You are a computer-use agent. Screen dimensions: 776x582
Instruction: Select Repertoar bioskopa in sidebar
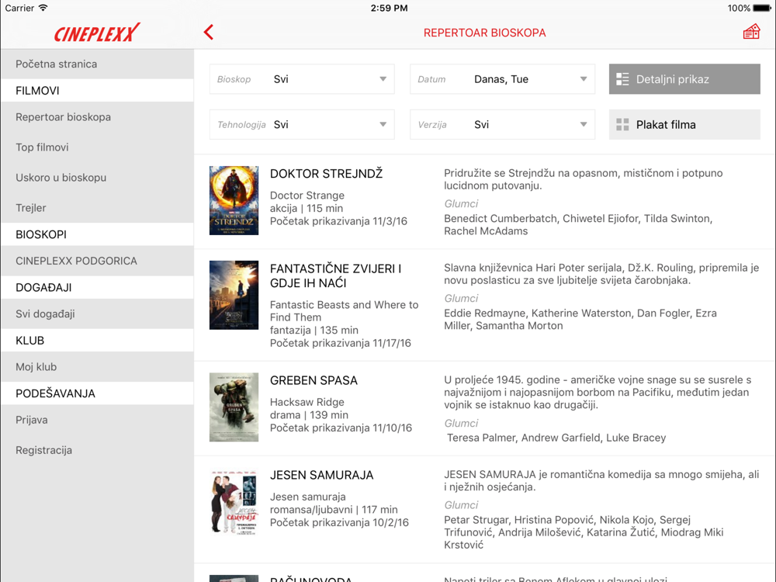coord(97,117)
